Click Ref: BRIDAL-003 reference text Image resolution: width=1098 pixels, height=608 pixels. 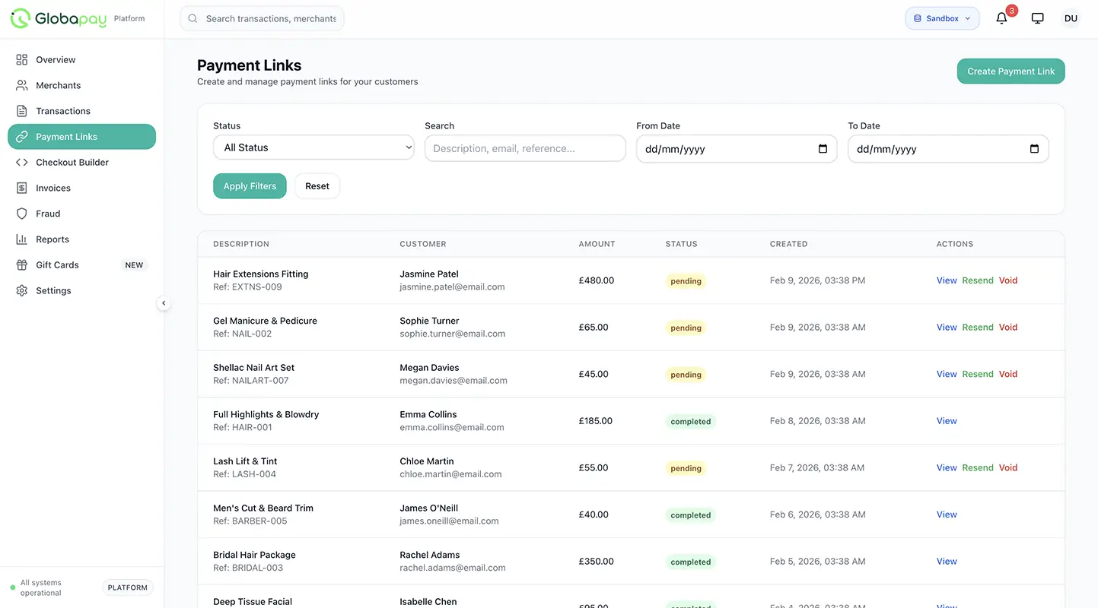point(248,568)
